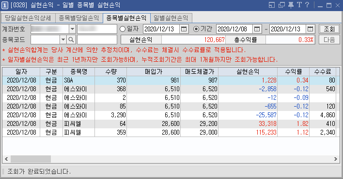Click the 실현손익 column header in the table

point(248,71)
